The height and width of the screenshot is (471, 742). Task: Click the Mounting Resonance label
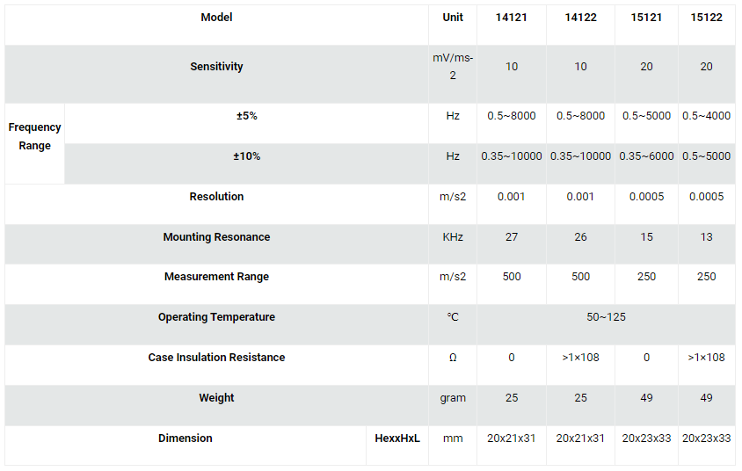click(216, 237)
